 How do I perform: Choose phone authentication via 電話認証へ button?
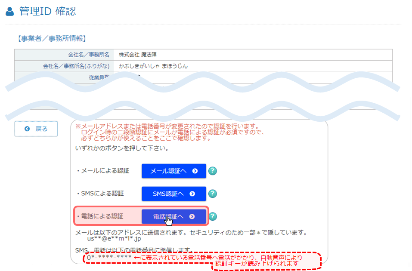(x=173, y=217)
